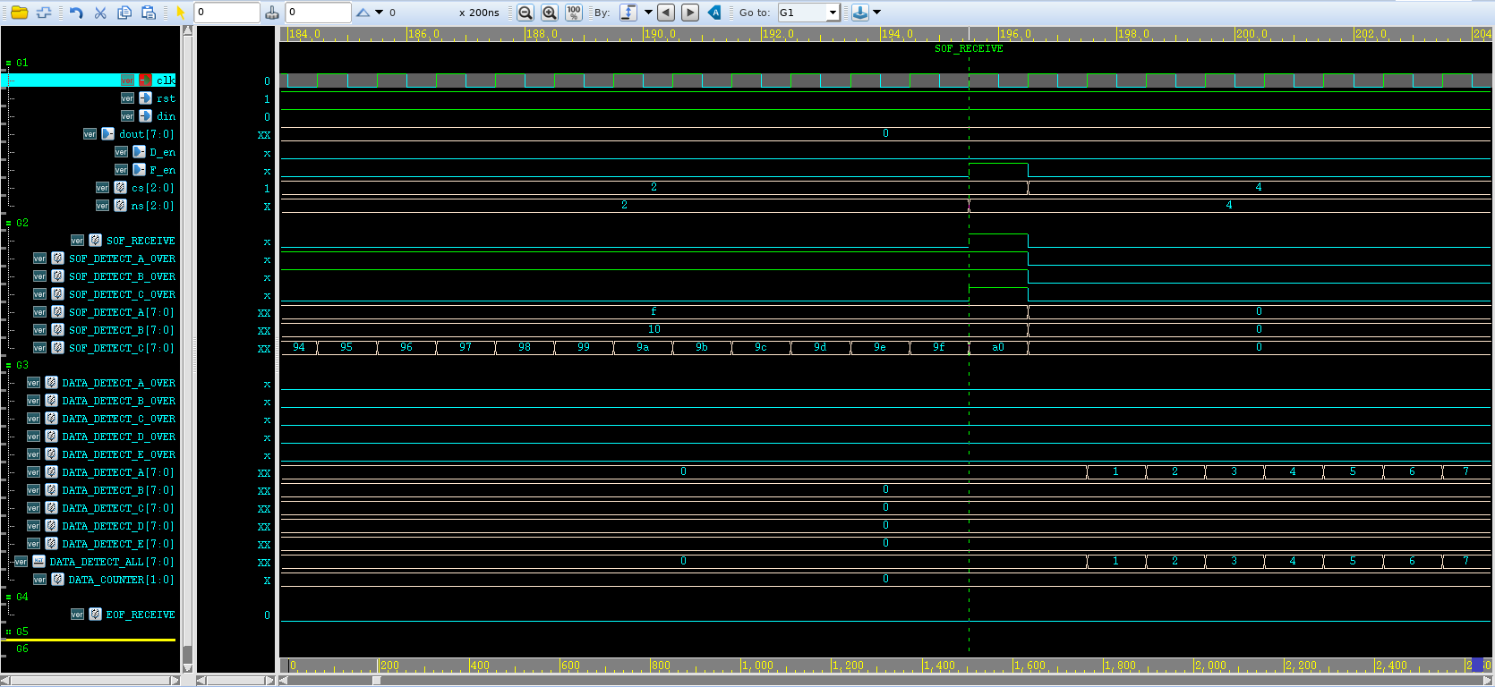Select the F_en signal
This screenshot has width=1495, height=687.
pyautogui.click(x=162, y=170)
